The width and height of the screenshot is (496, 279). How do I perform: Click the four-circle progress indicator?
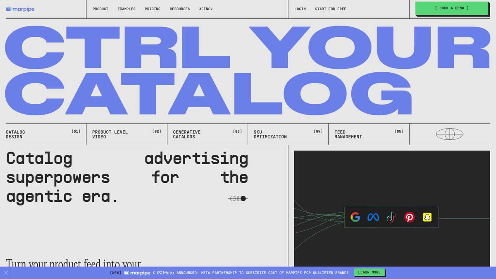[x=238, y=198]
